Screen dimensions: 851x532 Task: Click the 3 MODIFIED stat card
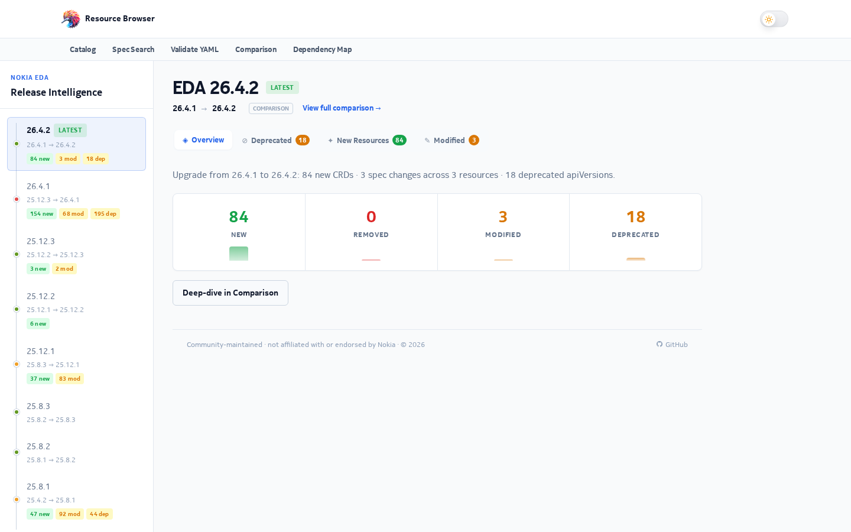click(504, 232)
